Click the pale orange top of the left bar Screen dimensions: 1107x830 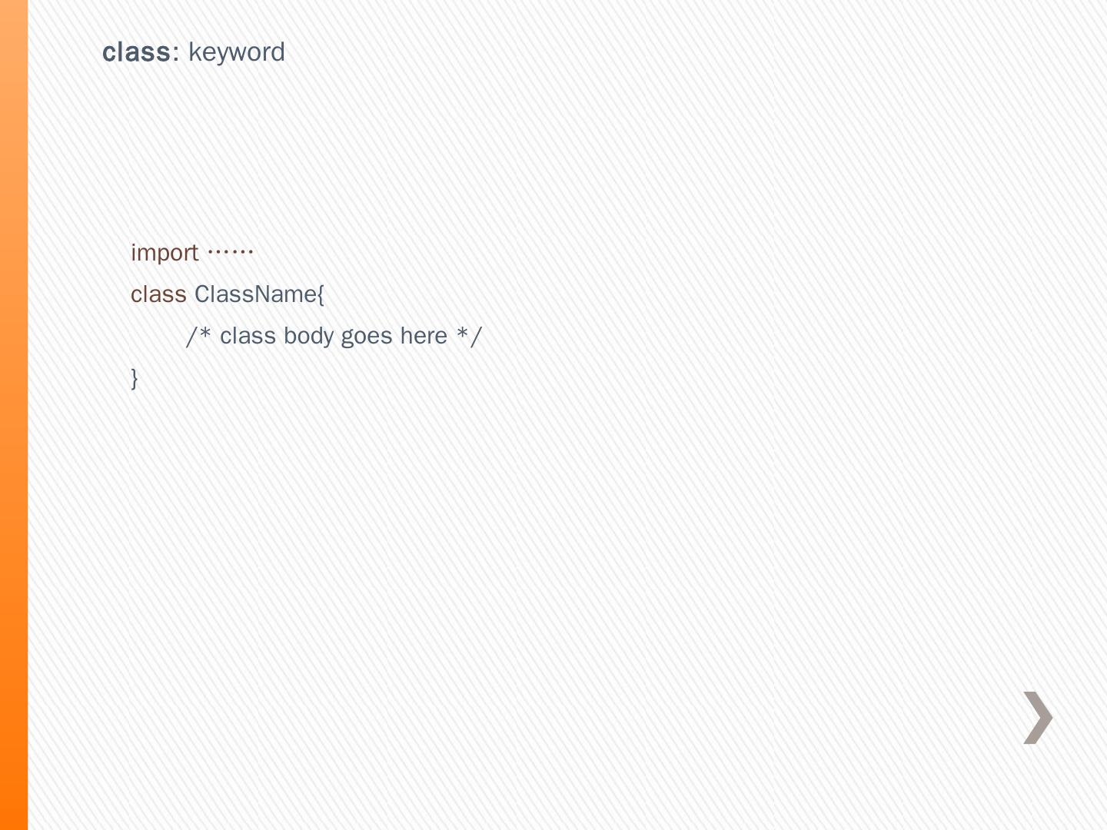pos(14,46)
